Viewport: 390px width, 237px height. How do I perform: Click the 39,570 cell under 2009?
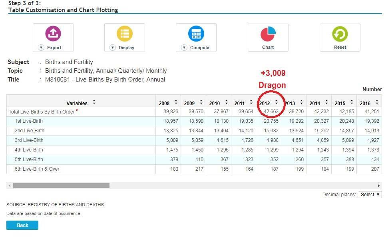click(x=196, y=112)
